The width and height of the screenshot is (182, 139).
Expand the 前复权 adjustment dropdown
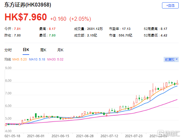[x=171, y=59]
